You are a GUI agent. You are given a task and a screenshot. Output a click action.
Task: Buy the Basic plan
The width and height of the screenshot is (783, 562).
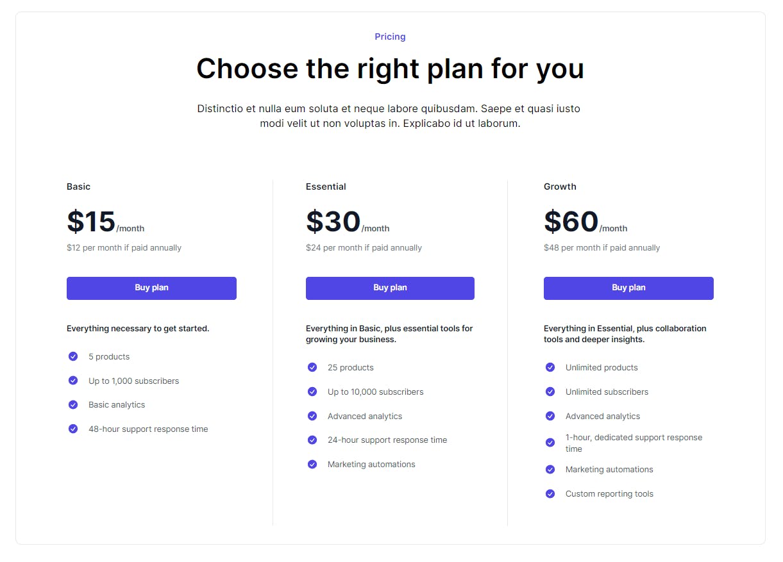click(x=151, y=288)
